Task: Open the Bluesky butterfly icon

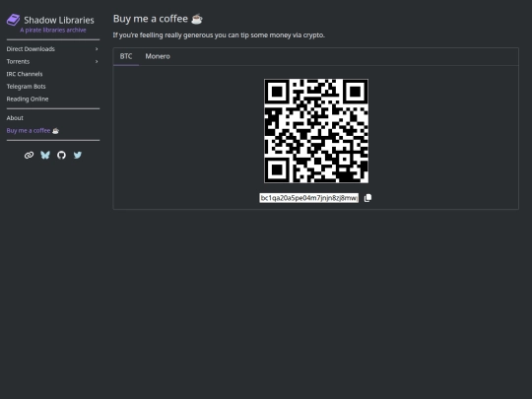Action: point(45,155)
